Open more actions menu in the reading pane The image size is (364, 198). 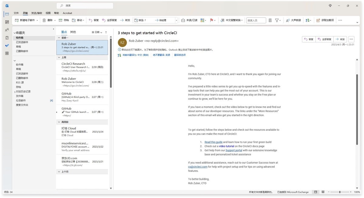(x=351, y=39)
